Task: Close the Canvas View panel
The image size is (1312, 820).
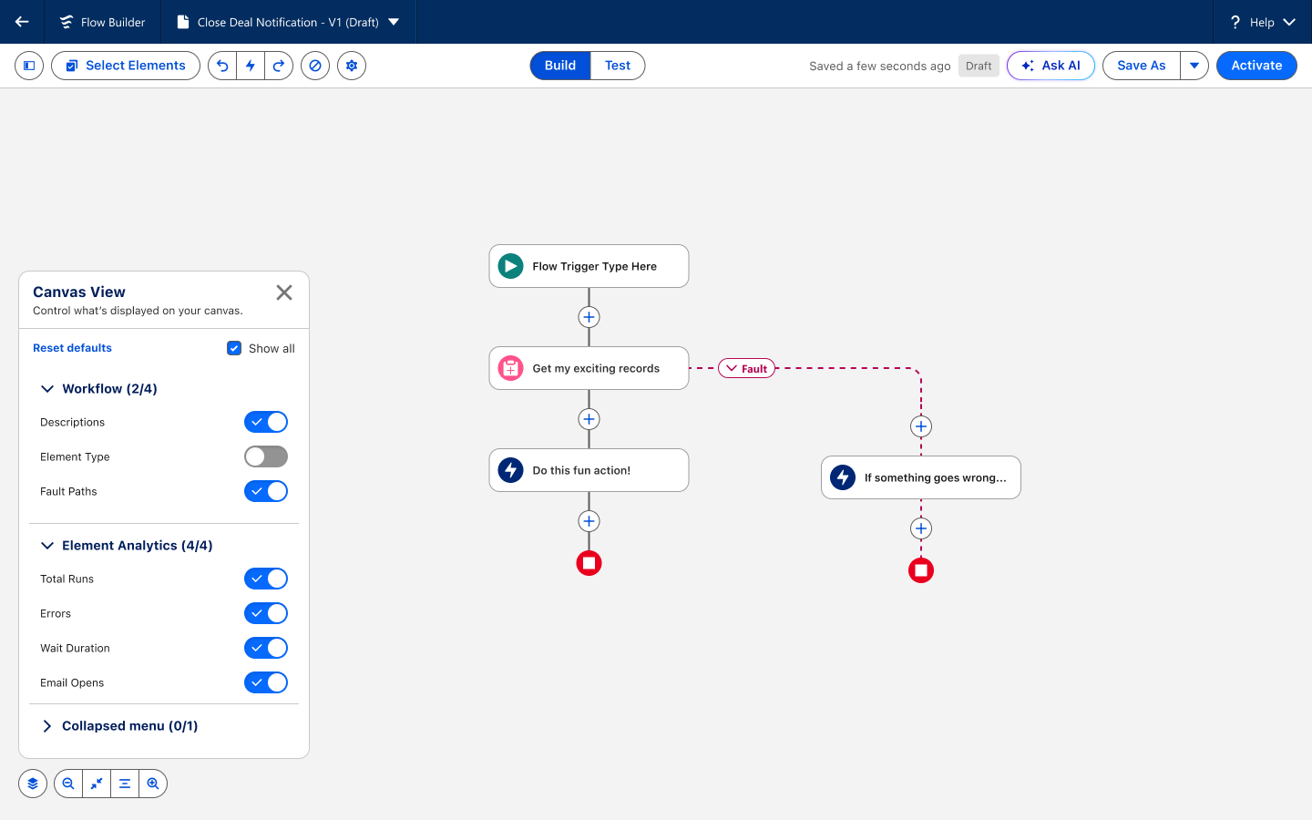Action: [284, 292]
